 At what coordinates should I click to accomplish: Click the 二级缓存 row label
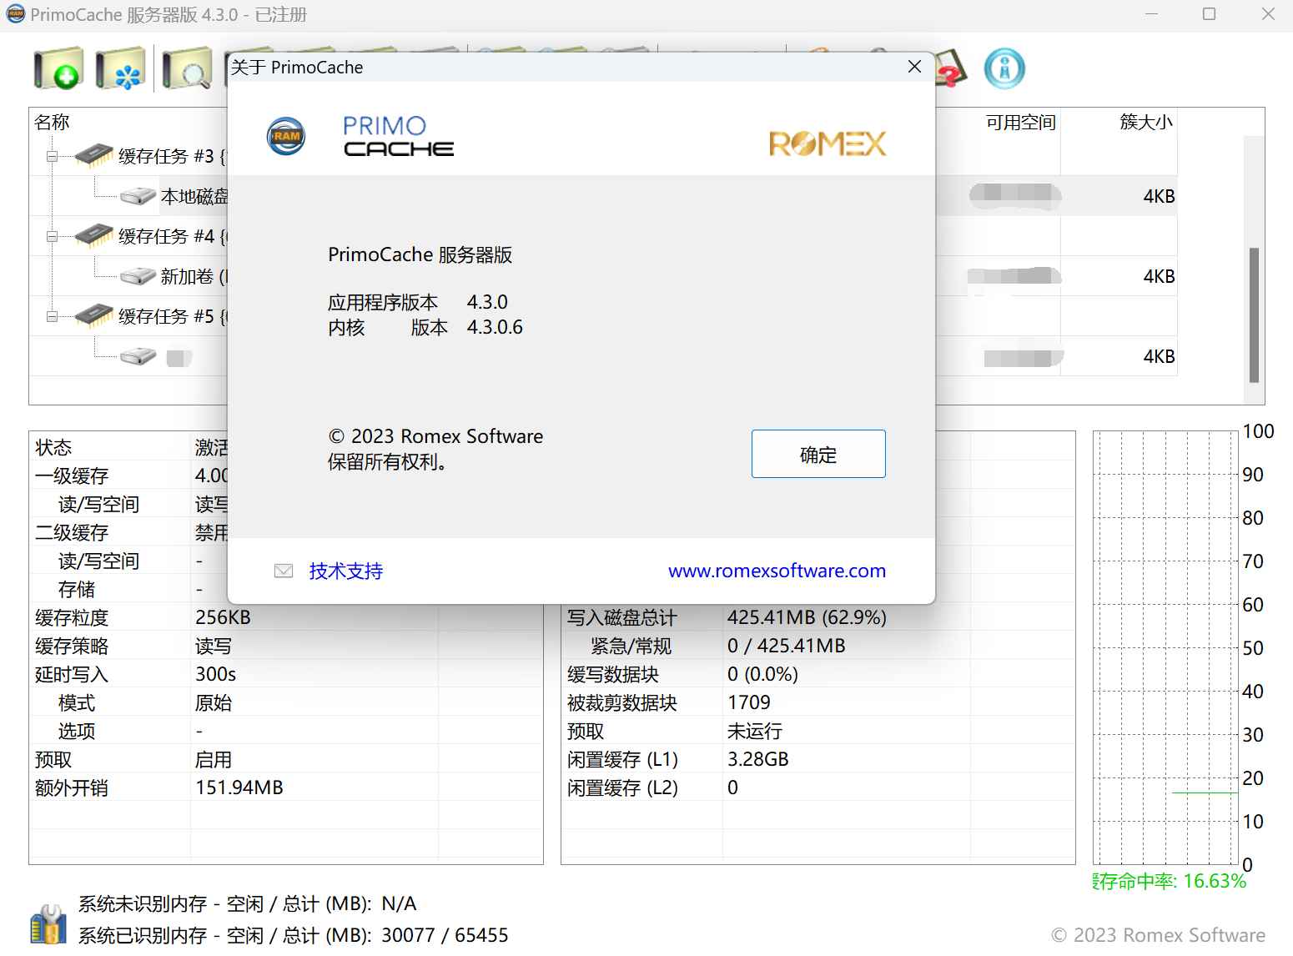[72, 532]
